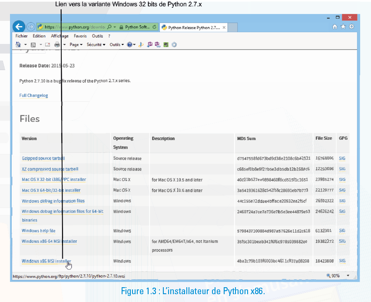371x302 pixels.
Task: Expand the Print dropdown arrow
Action: tap(64, 44)
